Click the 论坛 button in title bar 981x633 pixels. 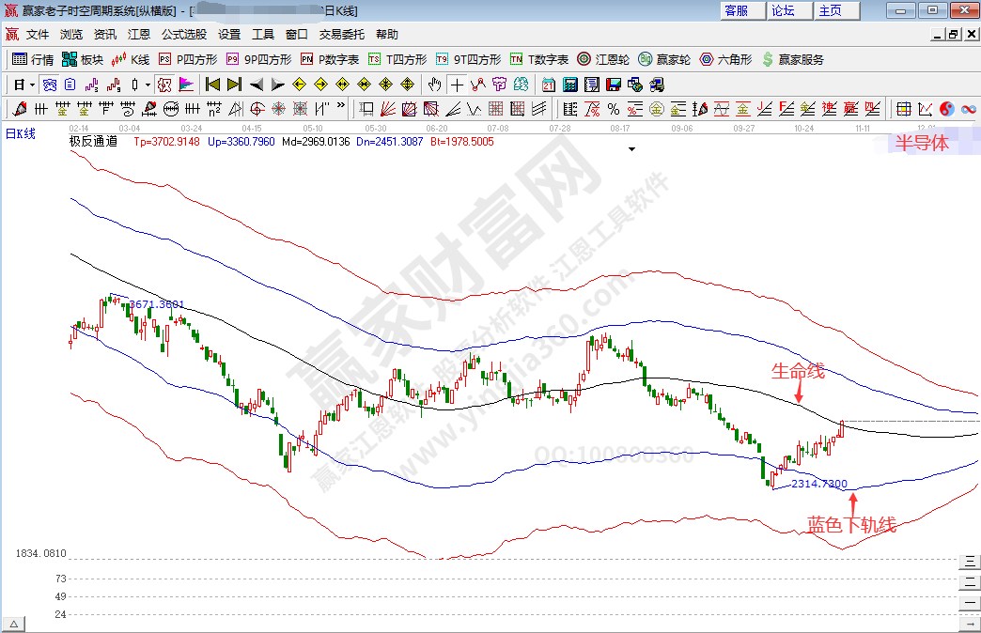coord(784,10)
